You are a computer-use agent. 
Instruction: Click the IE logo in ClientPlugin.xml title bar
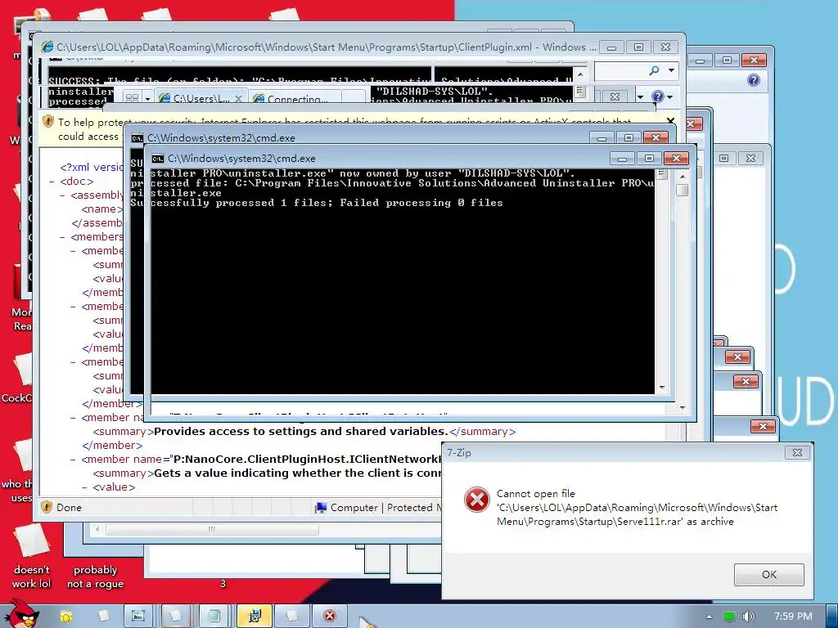47,47
